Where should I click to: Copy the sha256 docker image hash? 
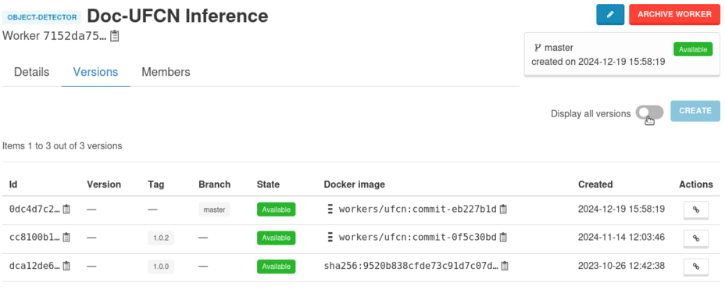pyautogui.click(x=505, y=266)
